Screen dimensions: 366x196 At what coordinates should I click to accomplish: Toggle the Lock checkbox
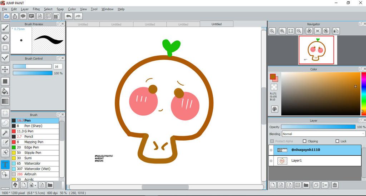pos(337,141)
